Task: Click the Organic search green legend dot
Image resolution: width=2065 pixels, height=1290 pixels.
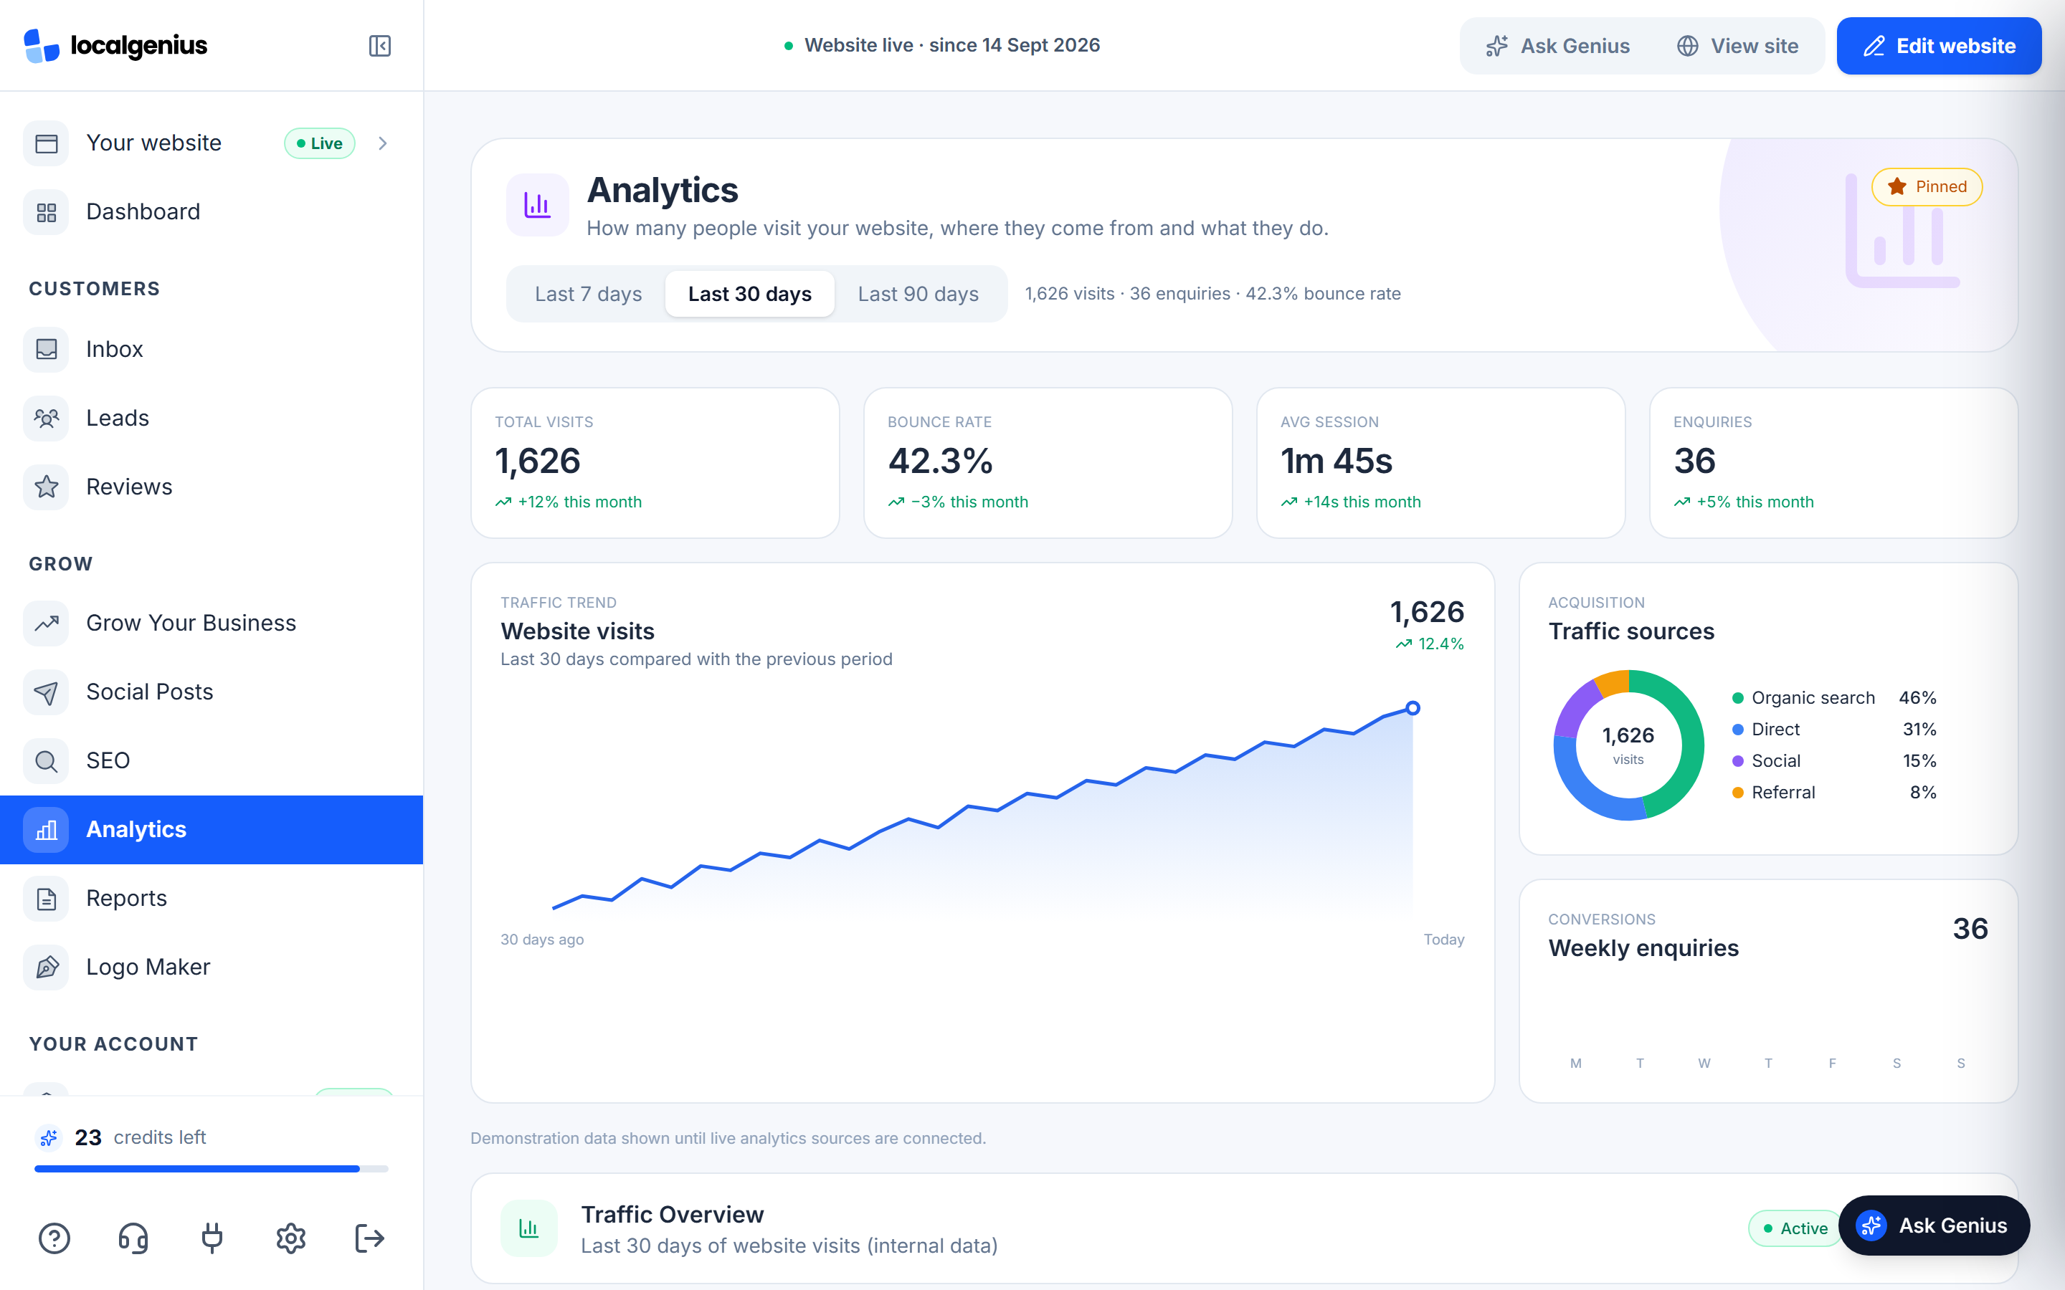Action: [x=1737, y=698]
